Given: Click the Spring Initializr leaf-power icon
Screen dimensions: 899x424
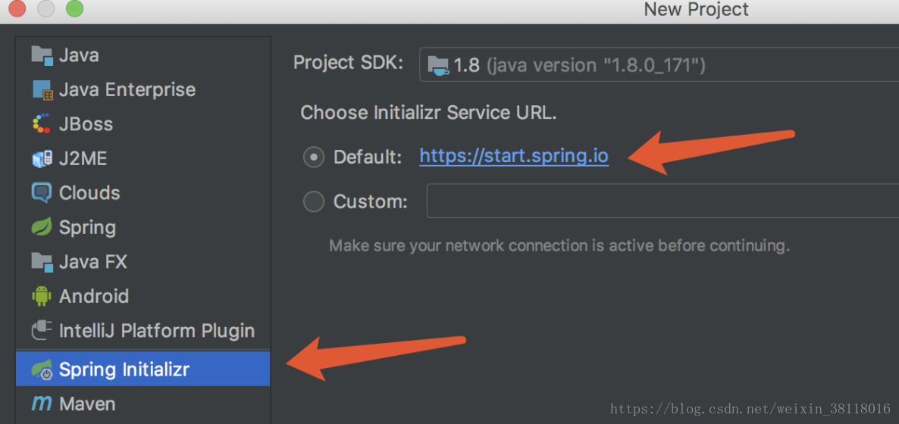Looking at the screenshot, I should pyautogui.click(x=42, y=369).
